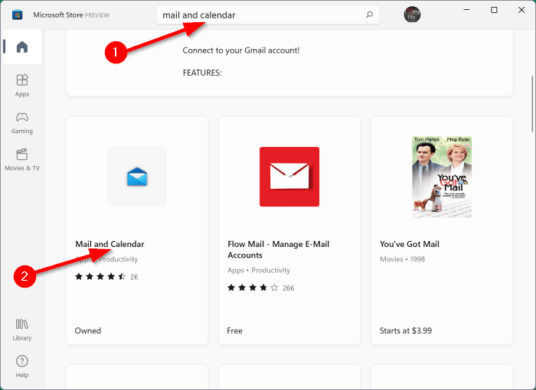
Task: Click the Owned label on Mail and Calendar
Action: 88,330
